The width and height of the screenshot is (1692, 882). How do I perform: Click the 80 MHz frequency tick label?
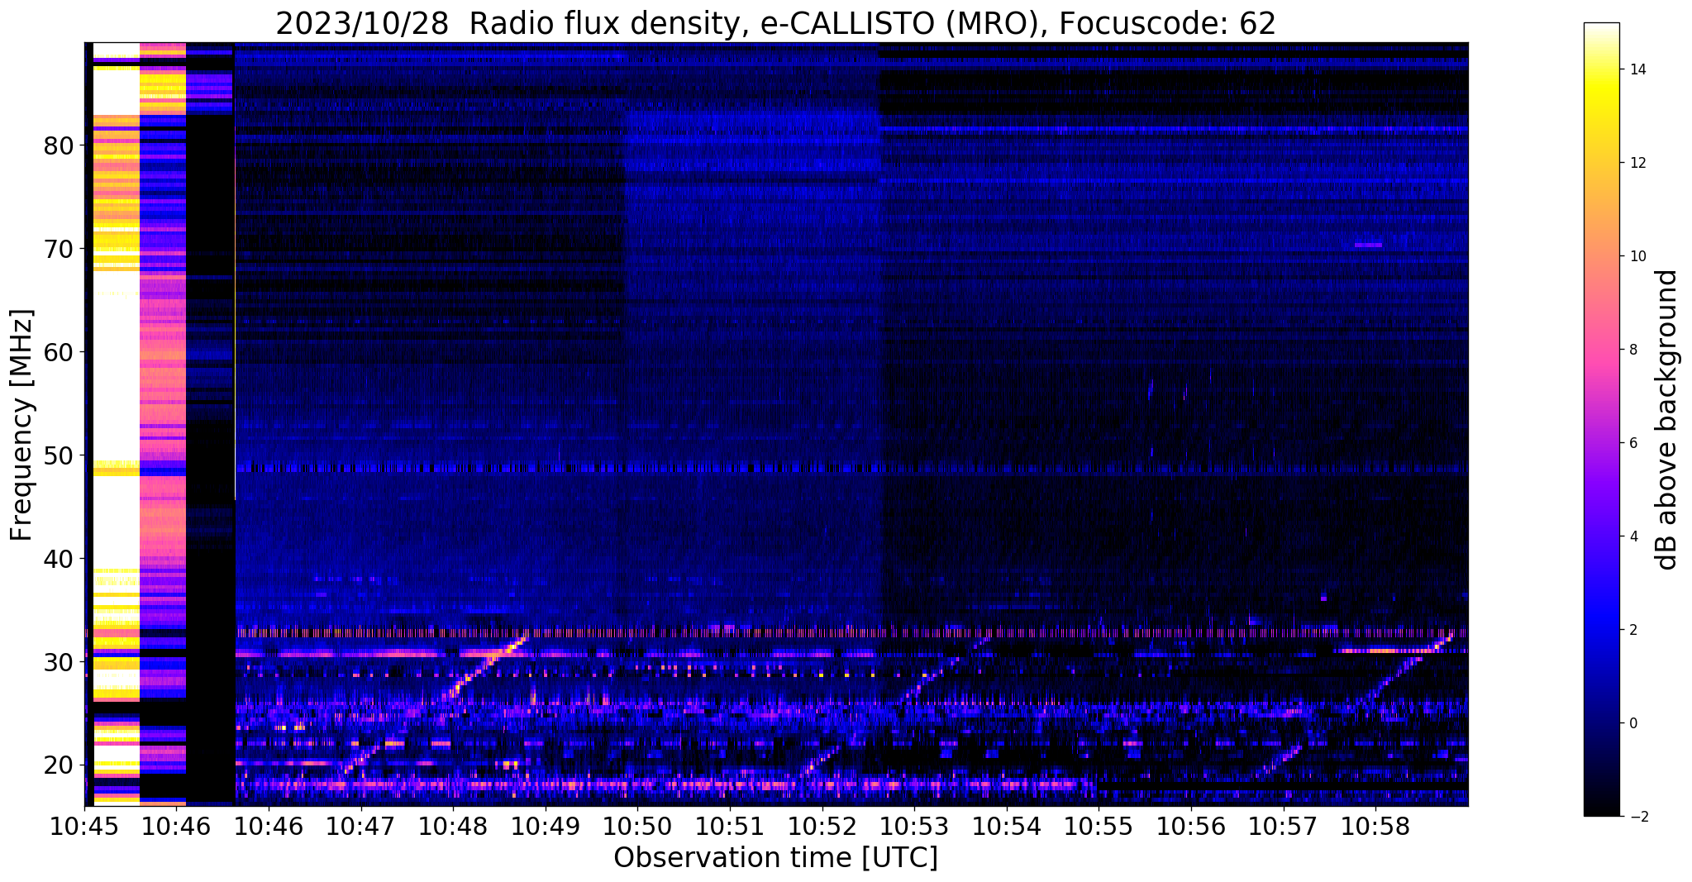click(58, 146)
